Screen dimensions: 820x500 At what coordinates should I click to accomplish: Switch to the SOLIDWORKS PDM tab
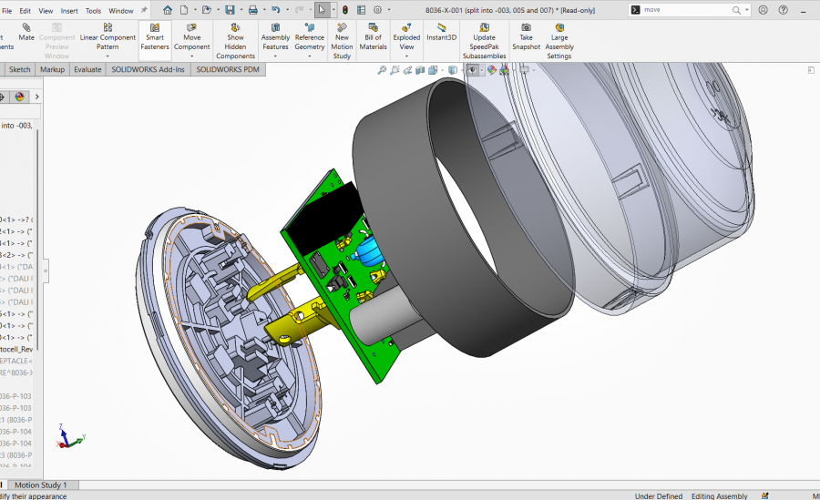coord(228,69)
